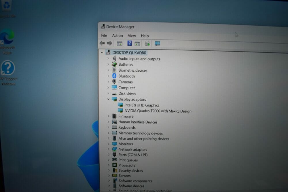Viewport: 288px width, 192px height.
Task: Click the monitor icon to scan for hardware changes
Action: pyautogui.click(x=158, y=44)
